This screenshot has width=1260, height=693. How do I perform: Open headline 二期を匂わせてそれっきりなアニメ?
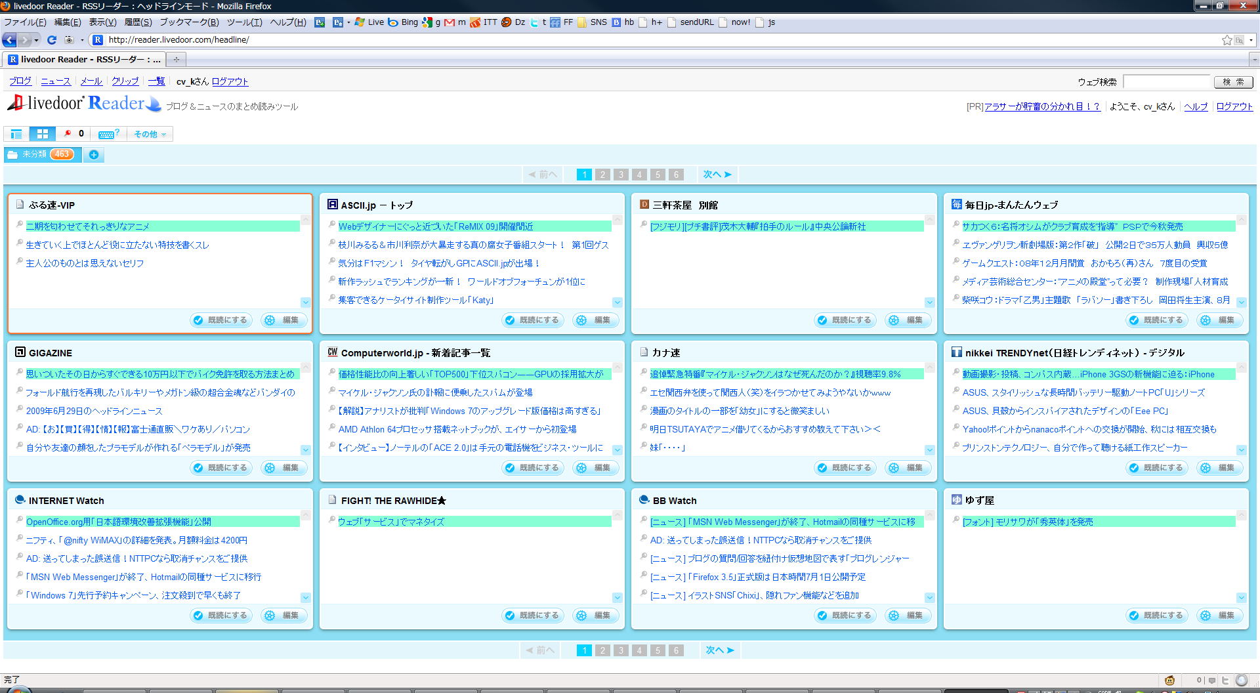coord(87,226)
